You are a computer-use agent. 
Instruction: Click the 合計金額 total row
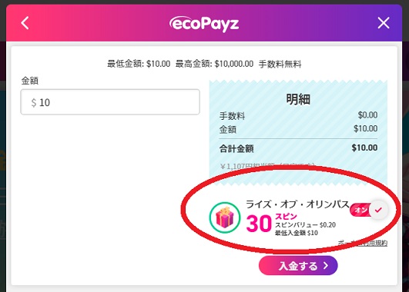pyautogui.click(x=298, y=148)
